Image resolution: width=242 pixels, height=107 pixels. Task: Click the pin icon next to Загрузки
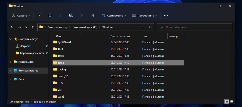click(47, 46)
